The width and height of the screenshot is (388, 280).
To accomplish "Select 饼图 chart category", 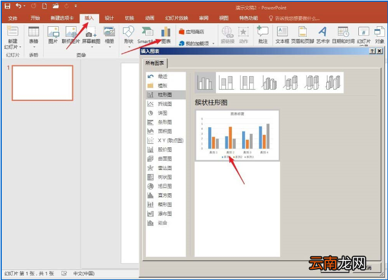I will pyautogui.click(x=166, y=113).
